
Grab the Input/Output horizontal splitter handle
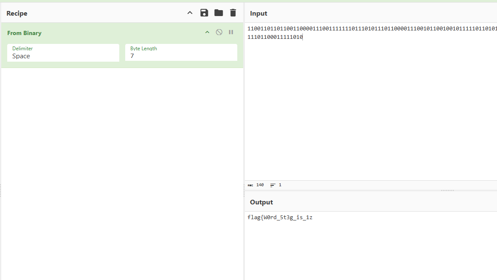tap(447, 190)
